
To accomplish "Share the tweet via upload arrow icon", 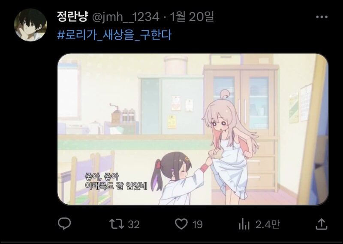I will [321, 224].
